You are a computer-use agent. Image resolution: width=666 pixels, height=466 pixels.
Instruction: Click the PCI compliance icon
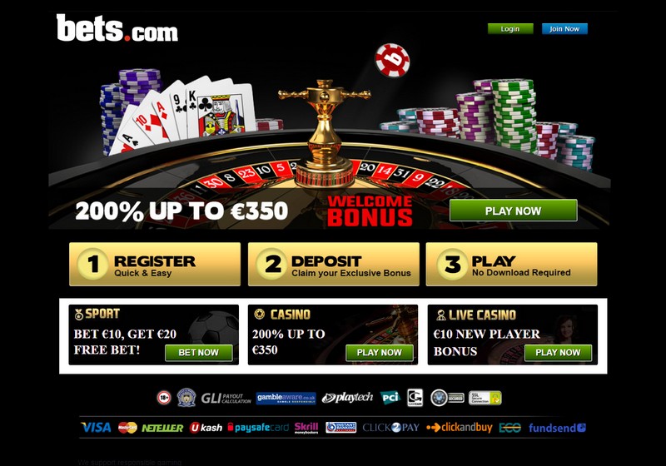[x=390, y=398]
